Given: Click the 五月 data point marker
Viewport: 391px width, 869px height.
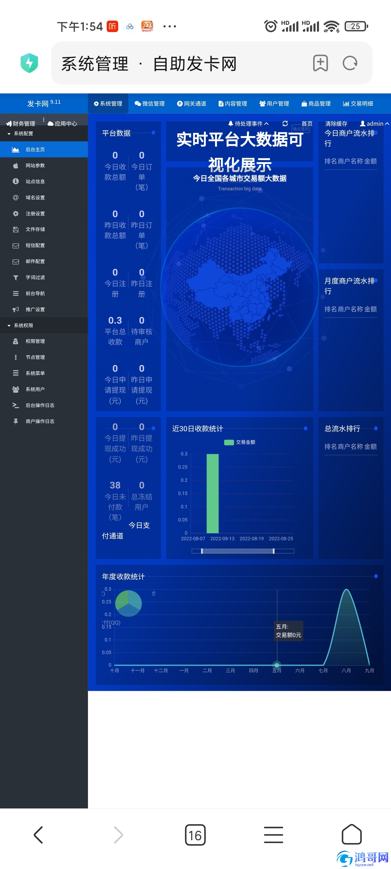Looking at the screenshot, I should point(277,665).
